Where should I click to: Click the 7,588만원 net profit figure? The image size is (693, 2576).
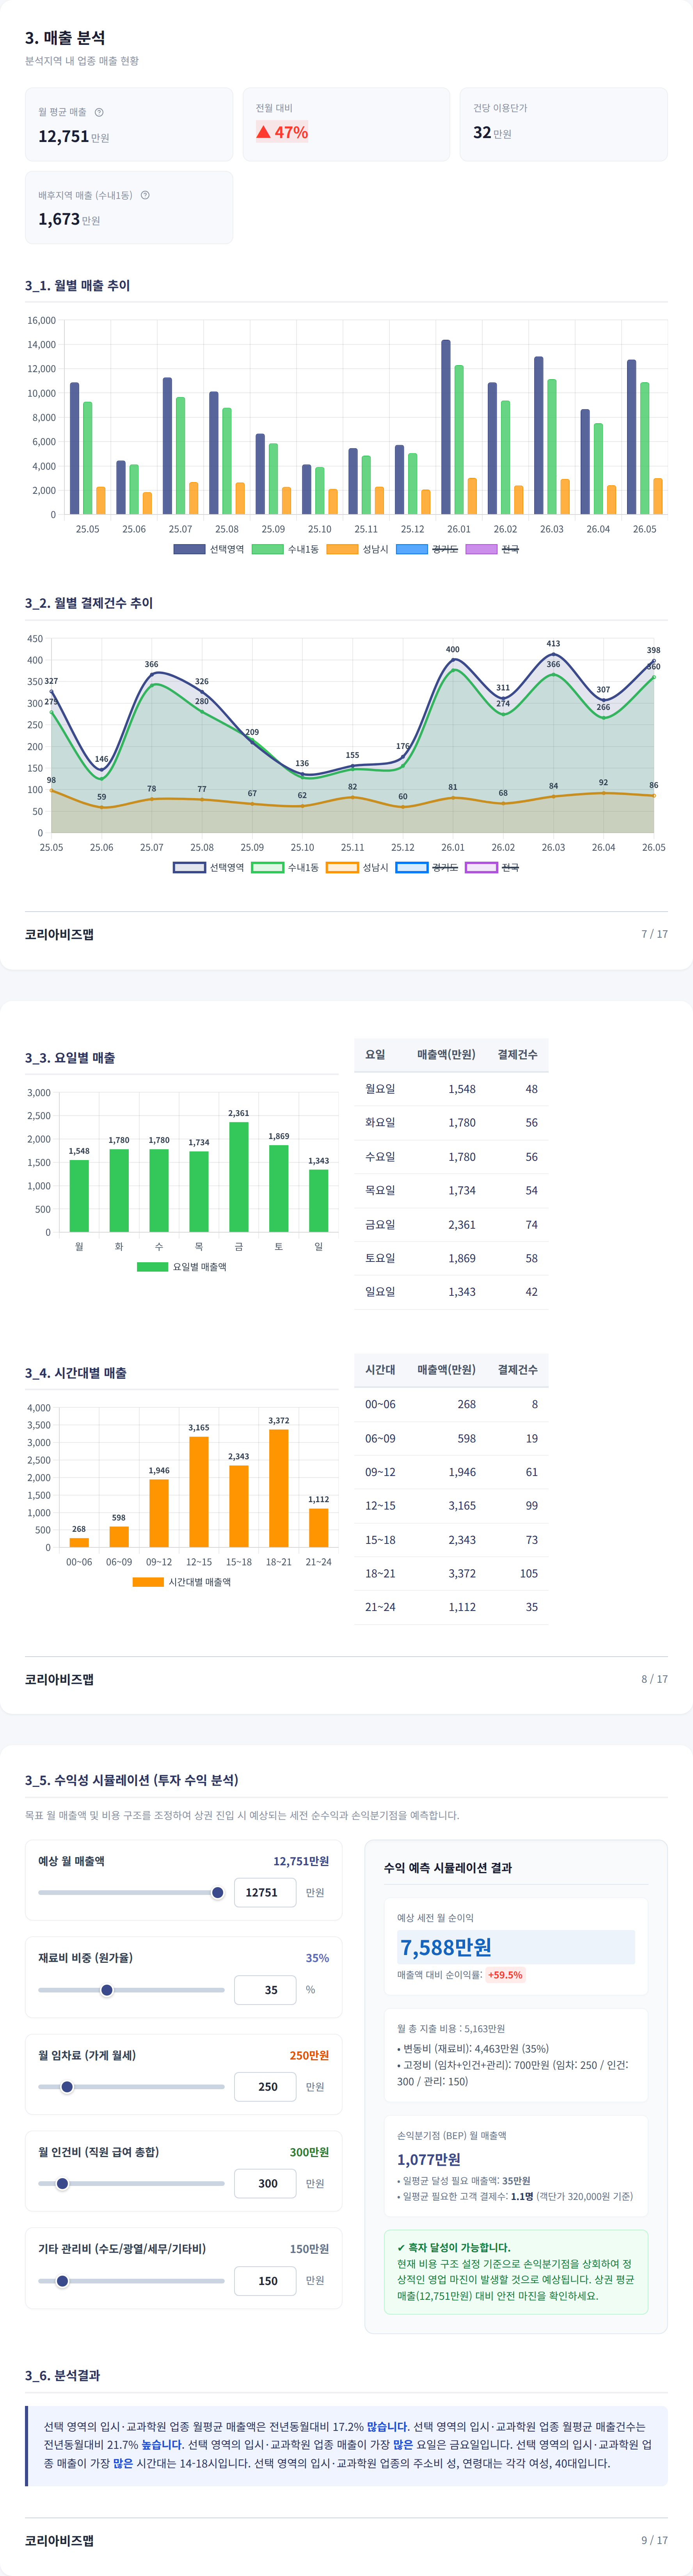[x=446, y=1947]
